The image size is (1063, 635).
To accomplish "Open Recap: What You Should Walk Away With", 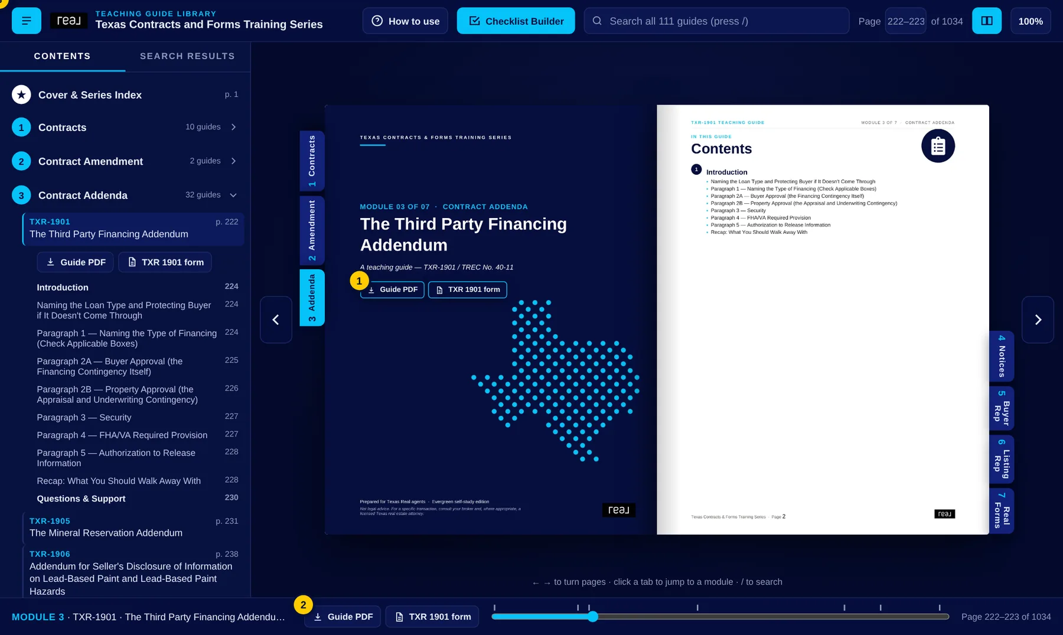I will (138, 481).
